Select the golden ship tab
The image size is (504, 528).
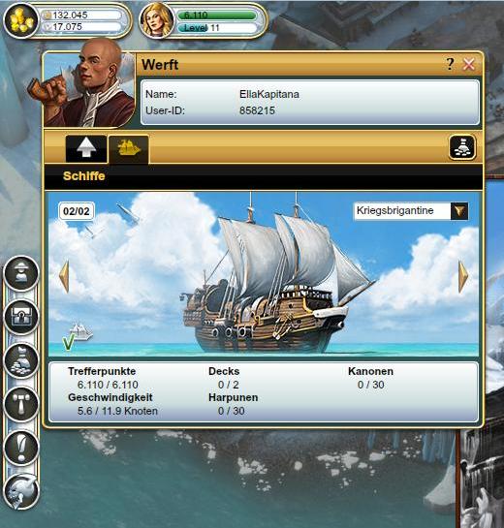pyautogui.click(x=128, y=149)
